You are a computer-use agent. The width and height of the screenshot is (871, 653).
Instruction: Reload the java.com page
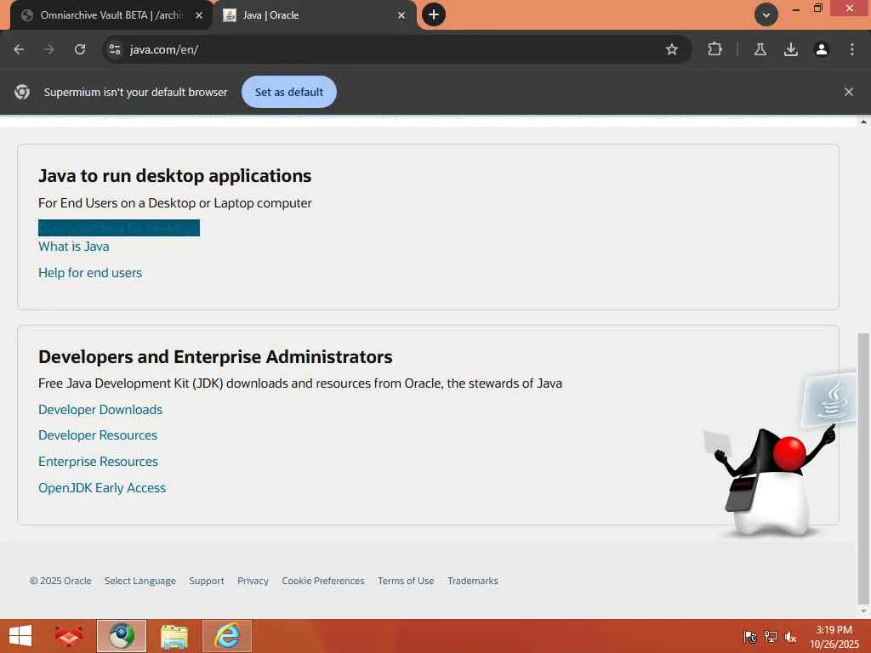tap(80, 49)
